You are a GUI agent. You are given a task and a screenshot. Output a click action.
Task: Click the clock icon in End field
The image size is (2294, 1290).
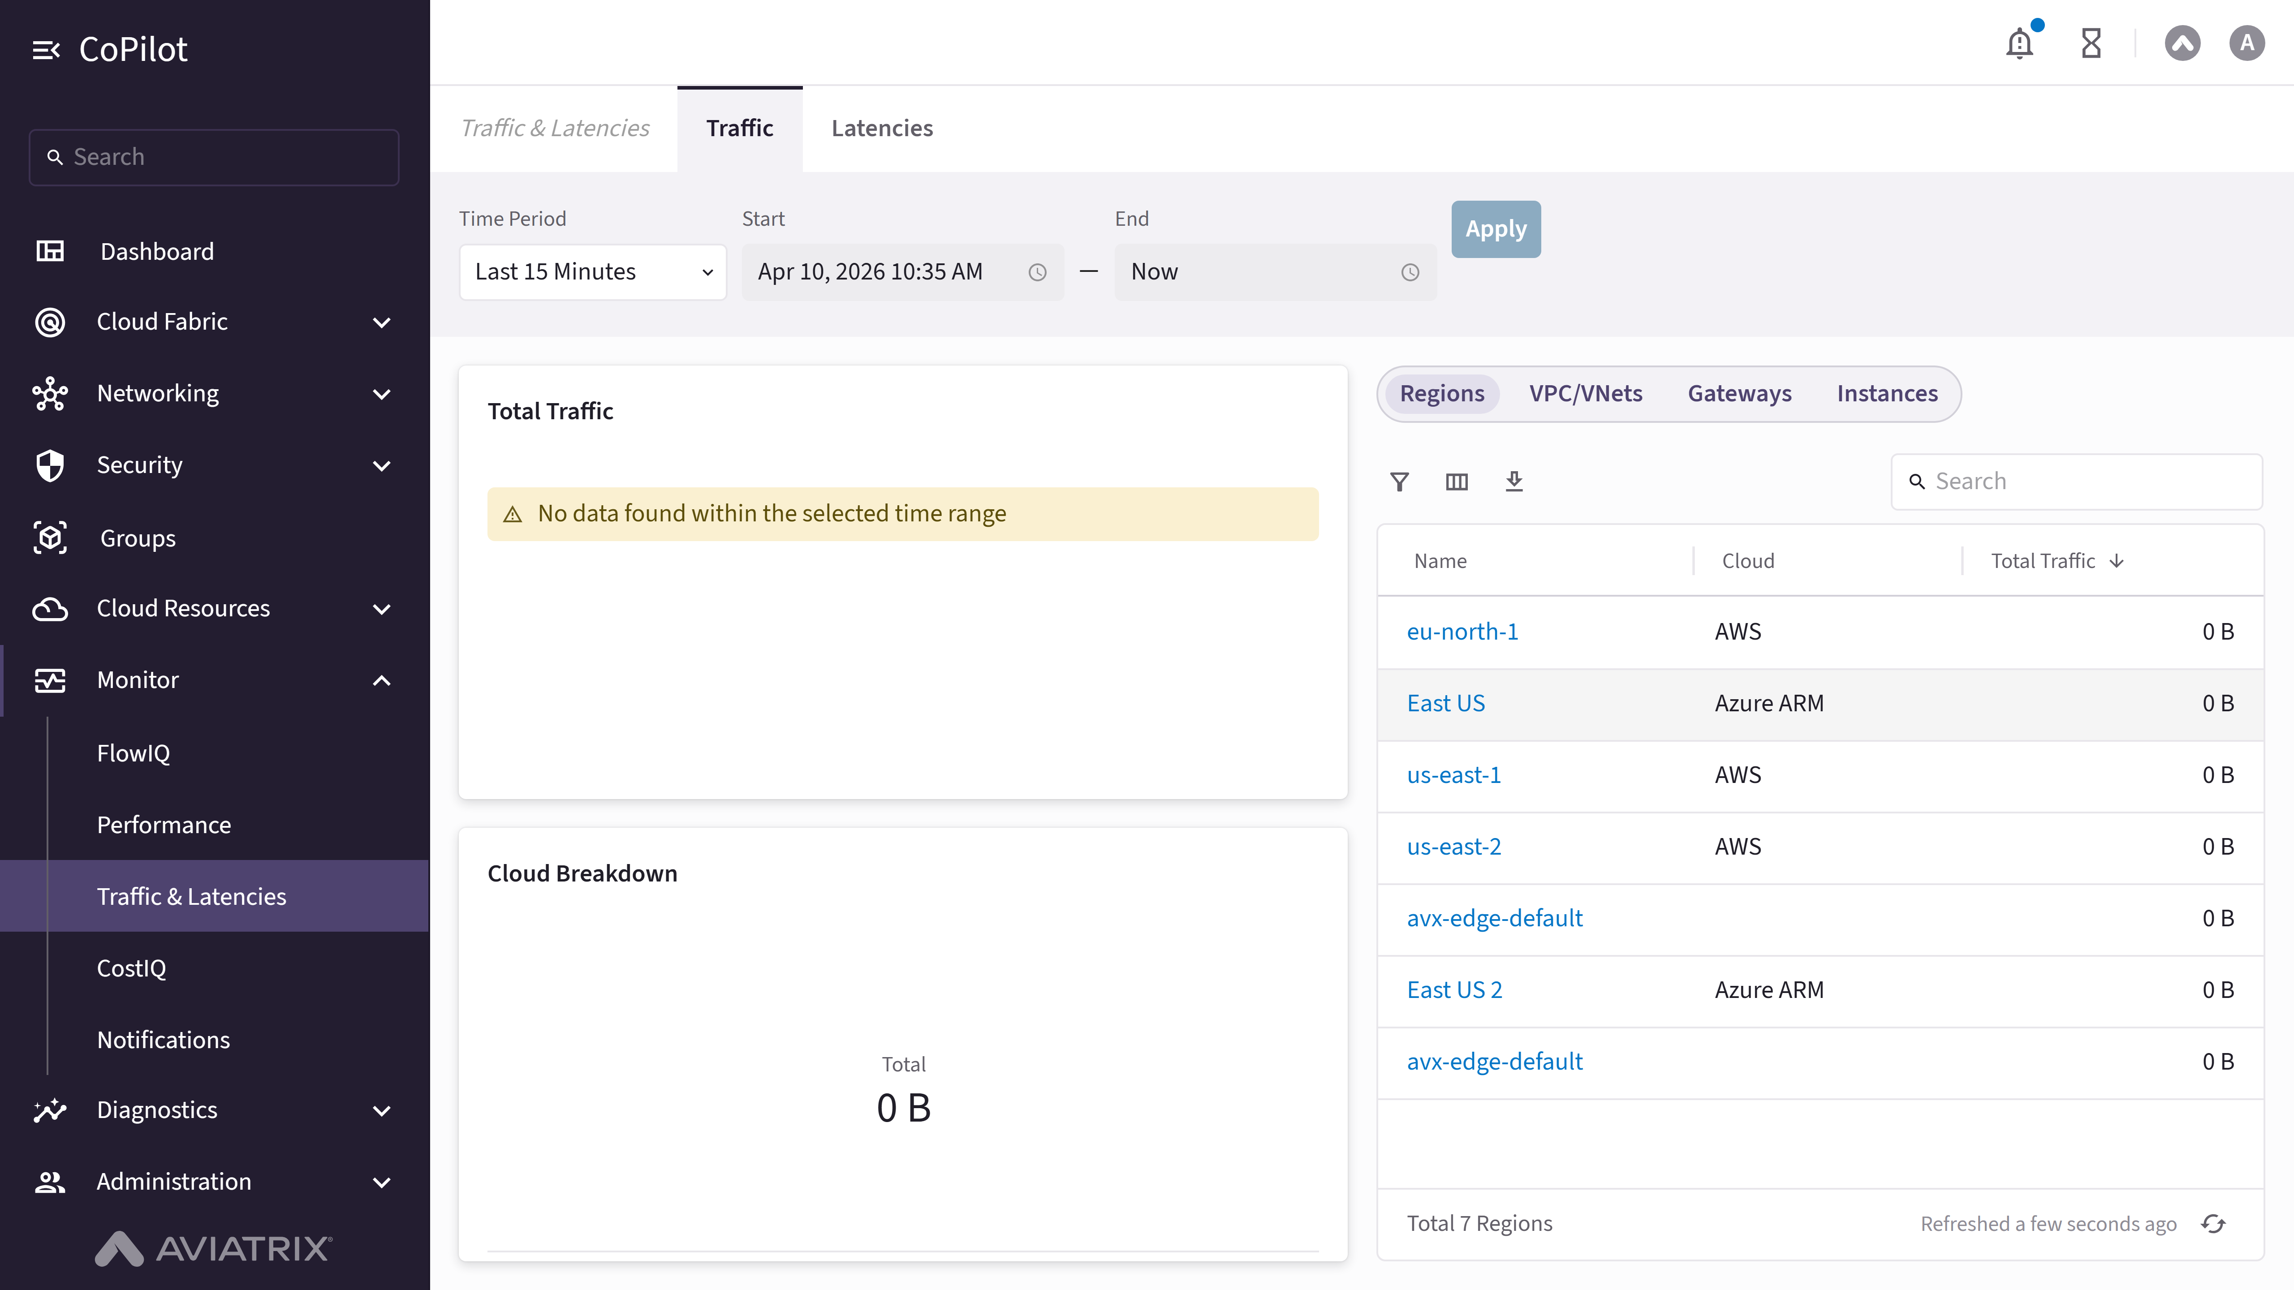(1410, 272)
